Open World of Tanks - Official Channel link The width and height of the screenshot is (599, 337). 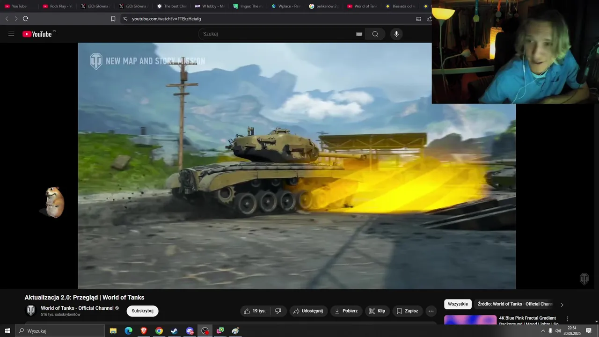(77, 308)
